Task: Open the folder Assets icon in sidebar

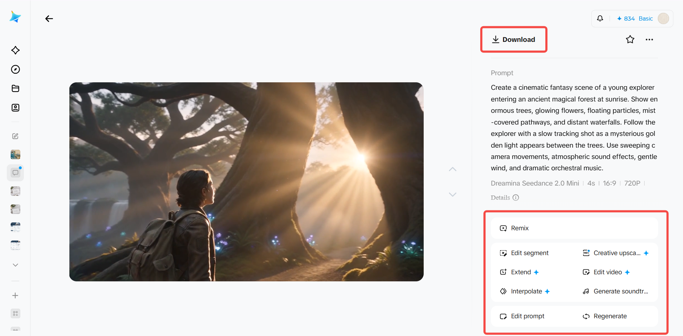Action: pyautogui.click(x=15, y=89)
